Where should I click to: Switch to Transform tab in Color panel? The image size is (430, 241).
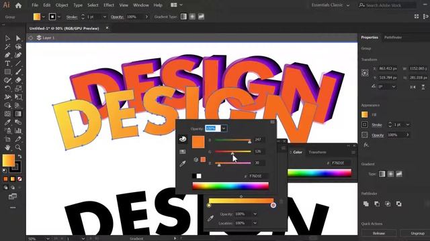tap(317, 152)
